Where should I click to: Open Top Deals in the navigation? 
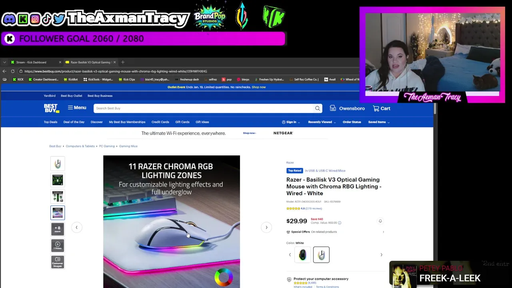[50, 122]
